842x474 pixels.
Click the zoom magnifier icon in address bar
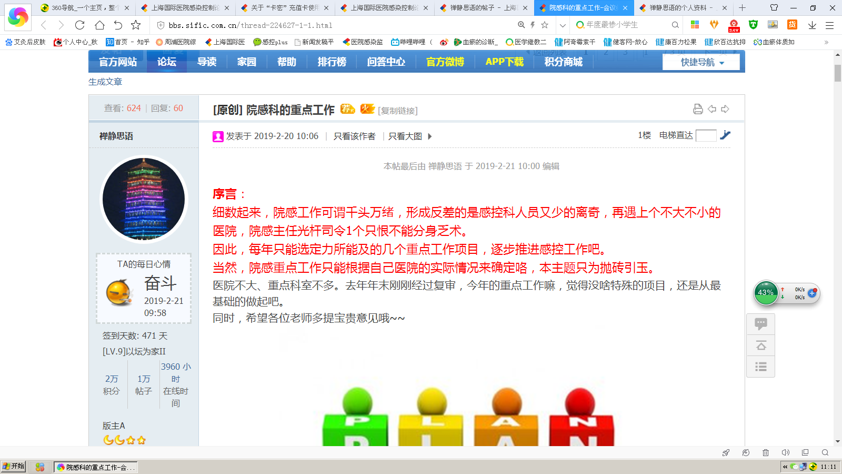click(x=520, y=25)
